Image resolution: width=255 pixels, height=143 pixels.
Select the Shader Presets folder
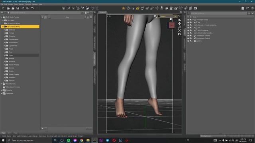pyautogui.click(x=14, y=74)
